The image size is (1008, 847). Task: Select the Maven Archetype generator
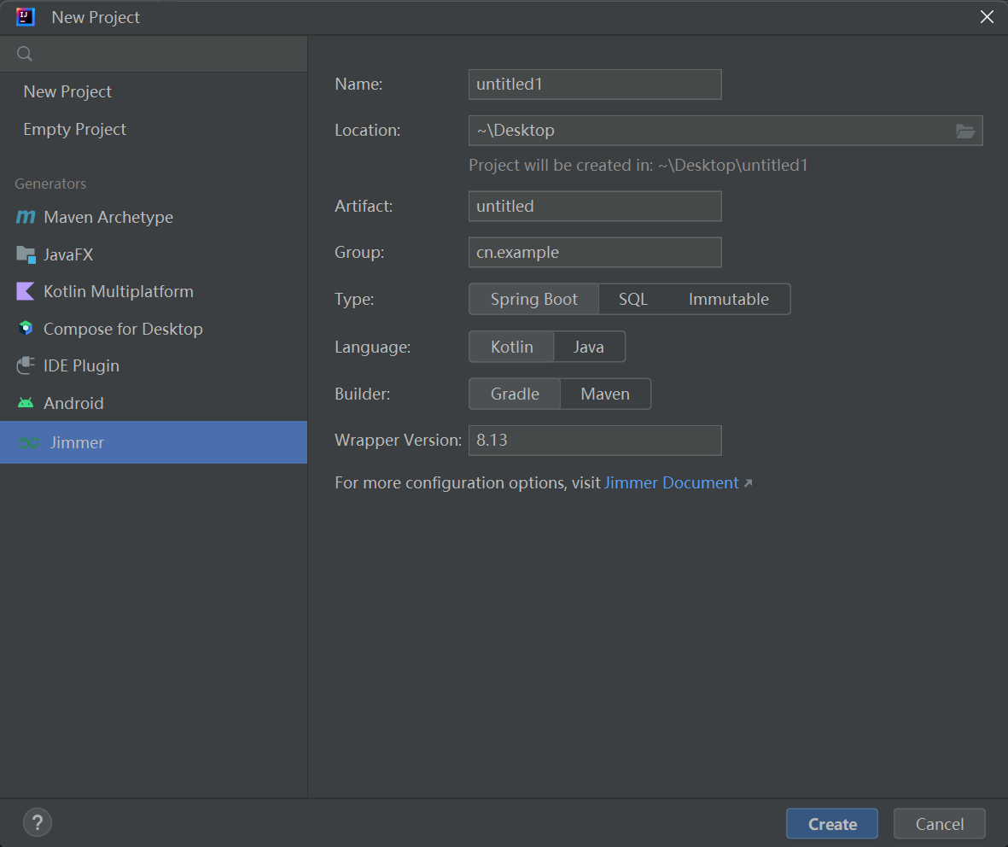[x=104, y=217]
